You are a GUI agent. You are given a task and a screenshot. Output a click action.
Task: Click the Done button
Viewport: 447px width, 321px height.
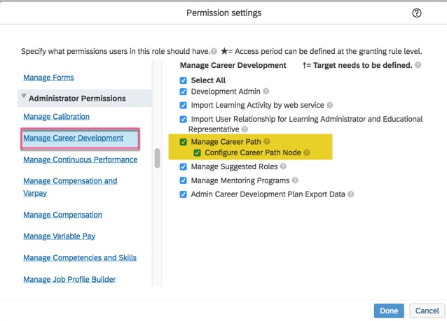[x=389, y=311]
